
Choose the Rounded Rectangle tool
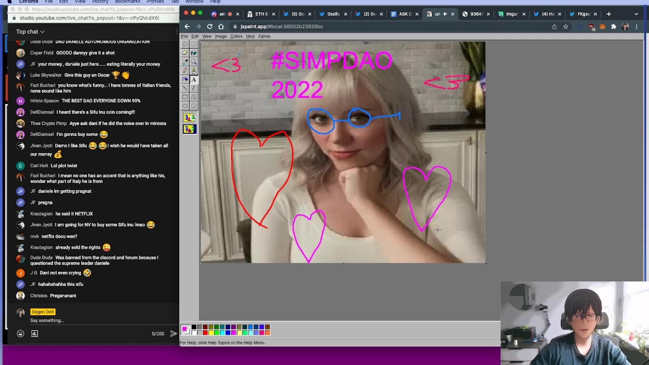[x=194, y=105]
